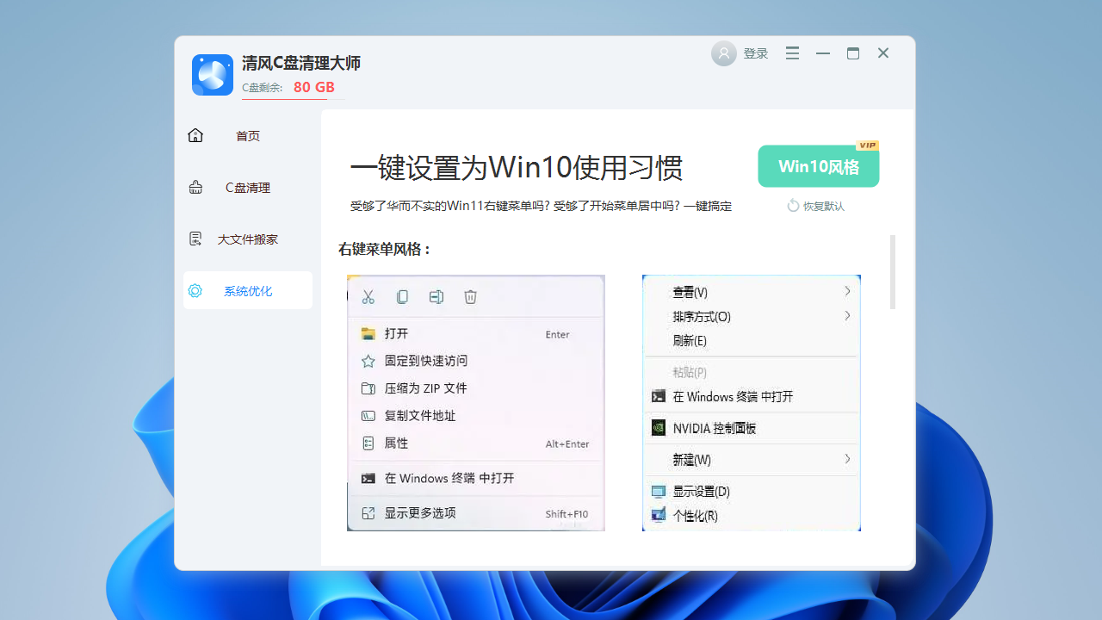Expand the 新建(W) submenu arrow
1102x620 pixels.
pos(847,459)
